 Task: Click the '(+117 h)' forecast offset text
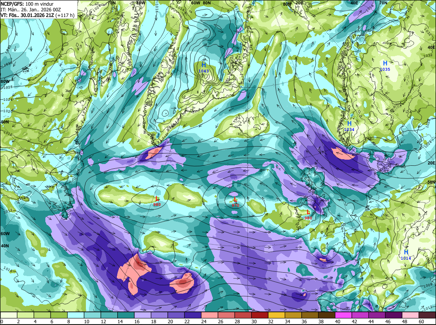click(x=65, y=15)
